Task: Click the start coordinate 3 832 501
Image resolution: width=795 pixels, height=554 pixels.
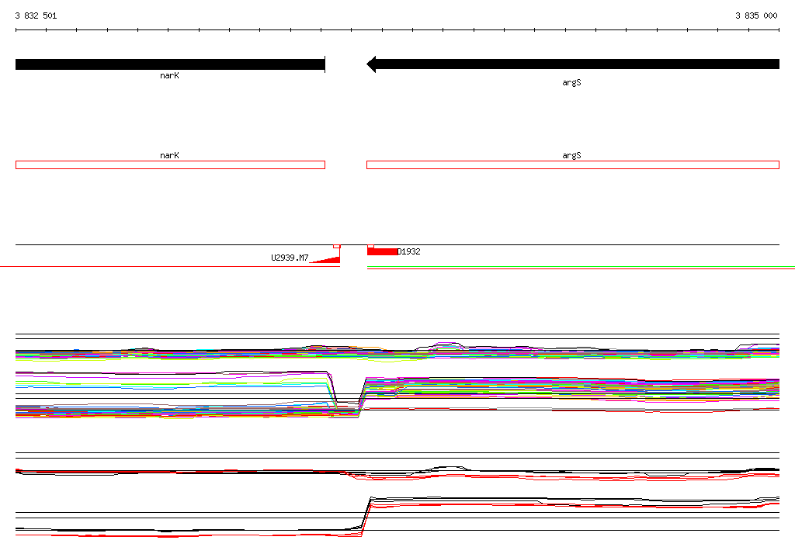Action: (x=36, y=16)
